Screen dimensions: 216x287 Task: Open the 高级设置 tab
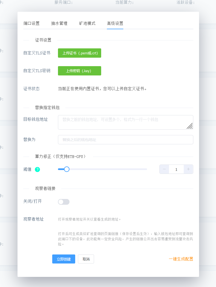tap(115, 24)
